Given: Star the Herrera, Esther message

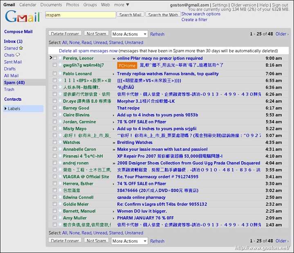Looking at the screenshot, I should point(60,183).
